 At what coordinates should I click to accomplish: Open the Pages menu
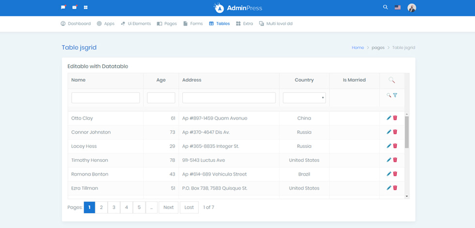(x=167, y=24)
